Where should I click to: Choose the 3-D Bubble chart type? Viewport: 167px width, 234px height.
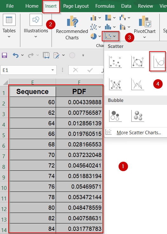click(x=138, y=116)
